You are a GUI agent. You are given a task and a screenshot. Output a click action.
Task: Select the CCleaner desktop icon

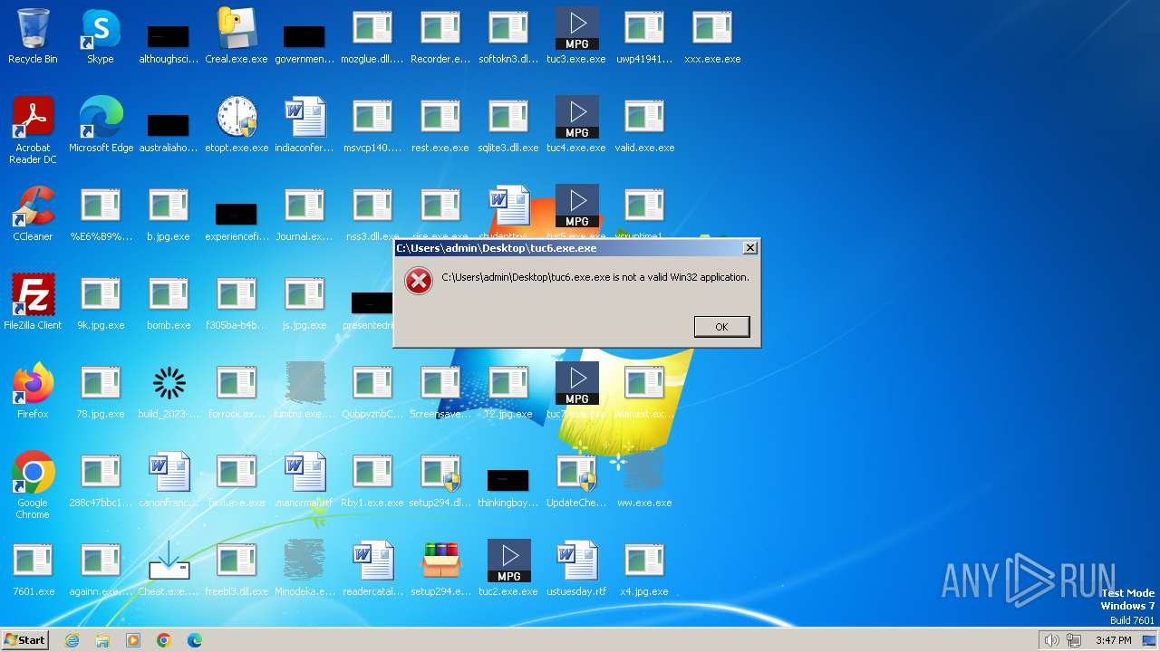tap(33, 206)
